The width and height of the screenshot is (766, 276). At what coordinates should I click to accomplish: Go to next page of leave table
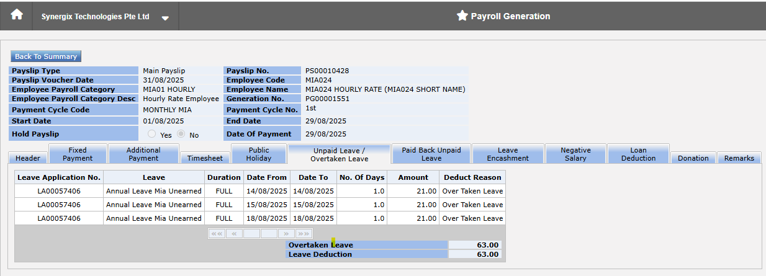tap(286, 234)
